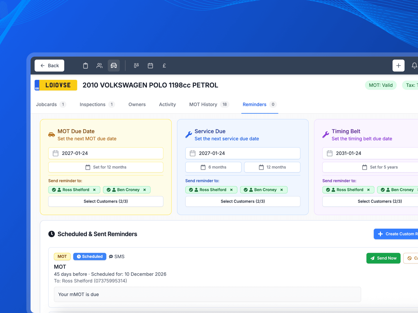Switch to the MOT History tab
Screen dimensions: 418x313
click(x=203, y=104)
